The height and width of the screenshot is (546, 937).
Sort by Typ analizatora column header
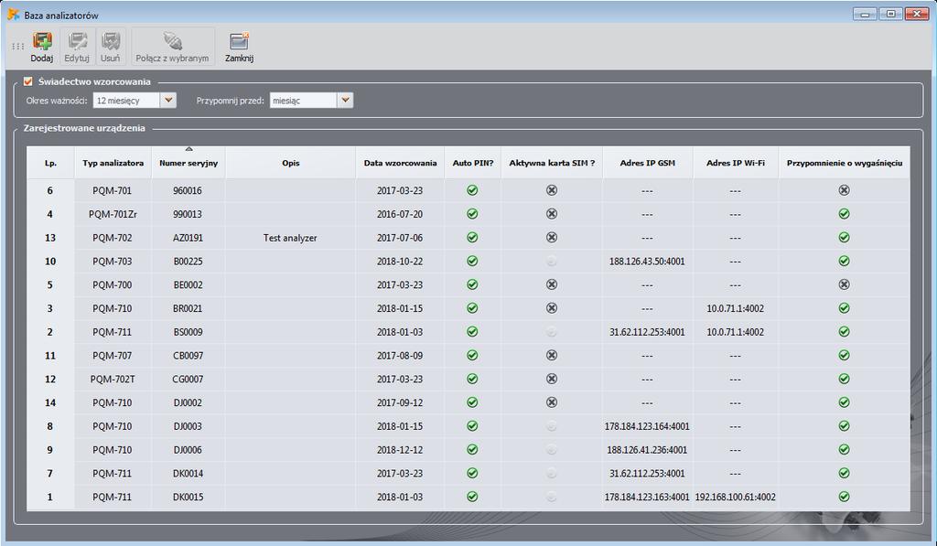click(x=113, y=163)
